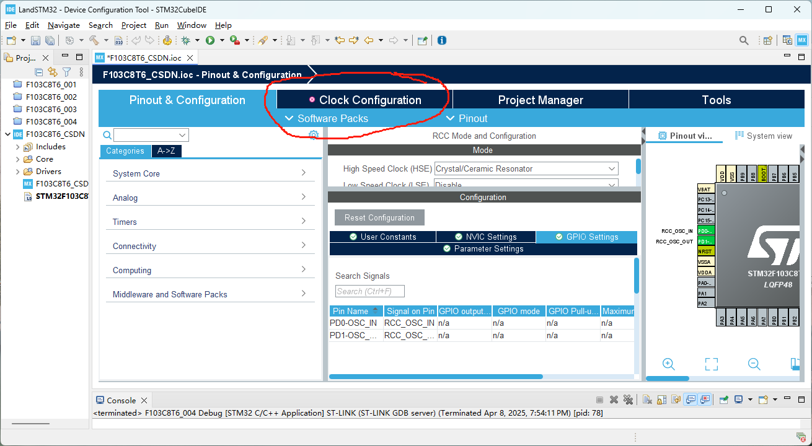
Task: Close the F103C8T6_CSDN.ioc editor tab
Action: point(190,58)
